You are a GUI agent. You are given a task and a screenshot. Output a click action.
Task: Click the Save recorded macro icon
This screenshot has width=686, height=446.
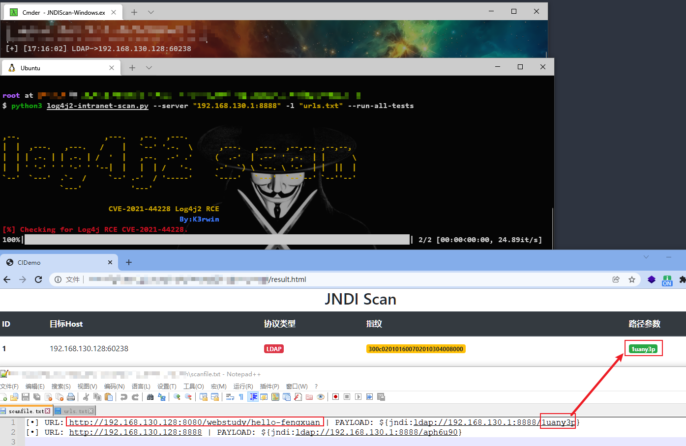[381, 397]
